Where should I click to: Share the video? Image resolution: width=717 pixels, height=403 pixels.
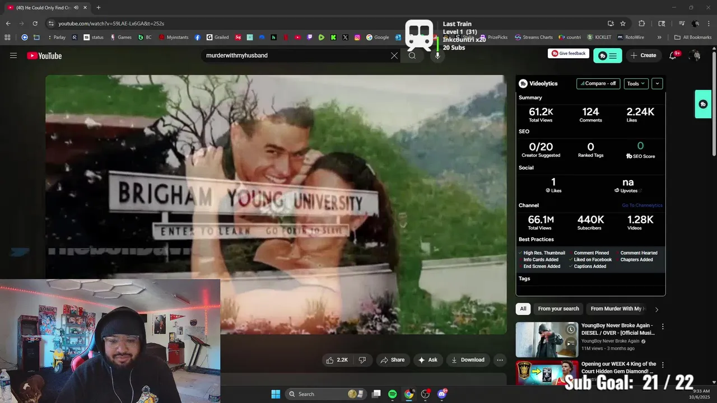[x=392, y=360]
